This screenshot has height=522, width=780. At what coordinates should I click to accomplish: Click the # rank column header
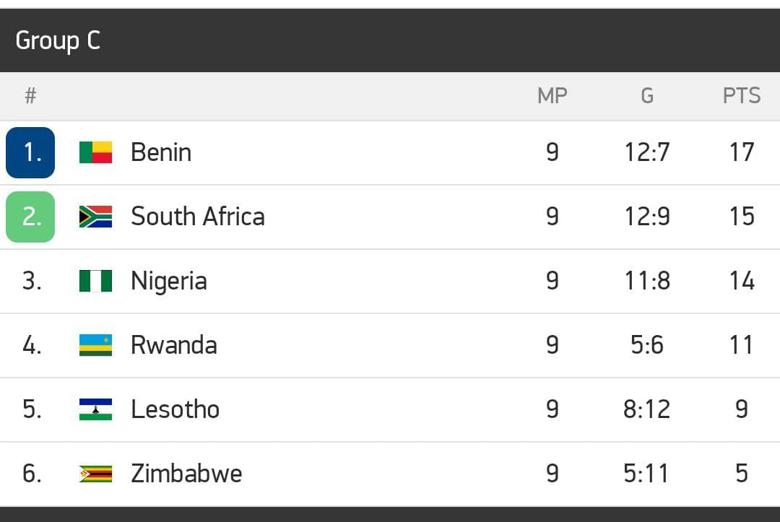[x=30, y=96]
